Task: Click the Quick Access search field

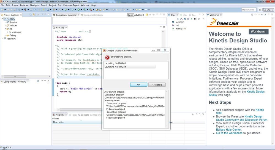Action: click(249, 10)
